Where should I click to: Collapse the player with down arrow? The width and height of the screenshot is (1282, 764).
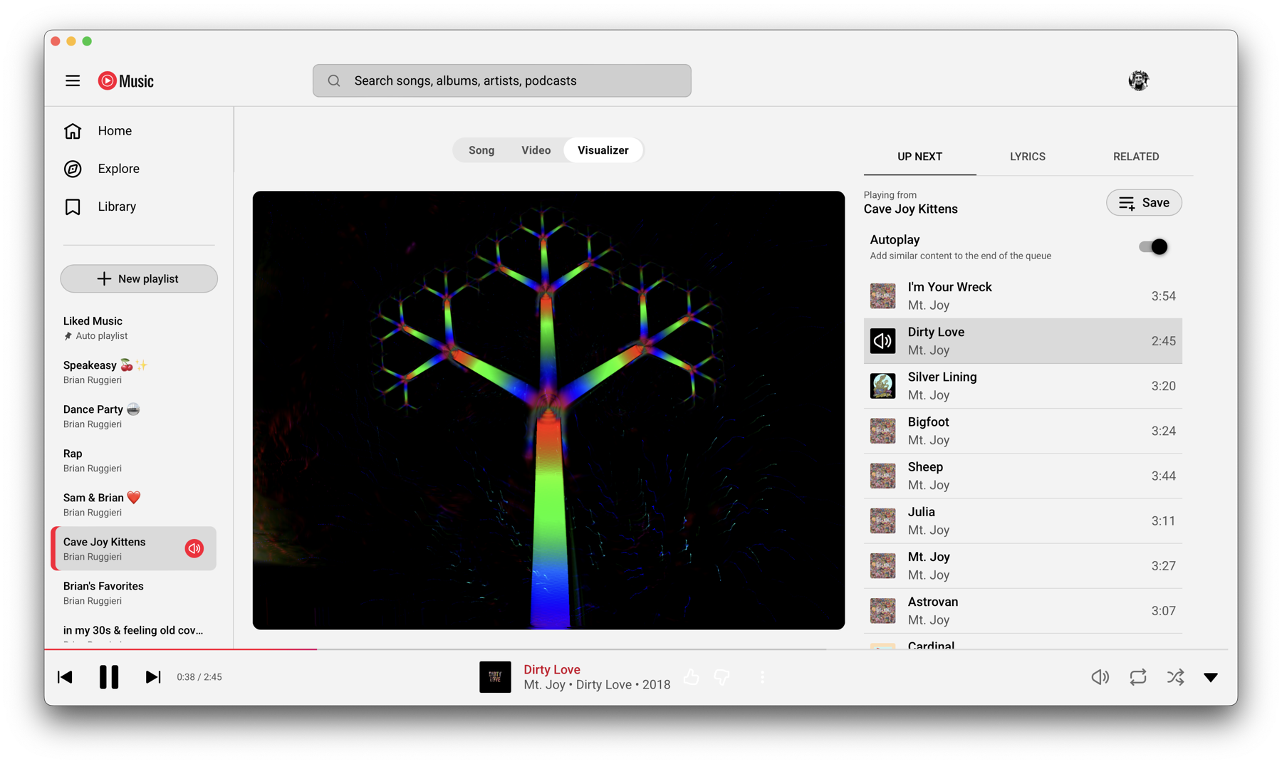pos(1211,677)
